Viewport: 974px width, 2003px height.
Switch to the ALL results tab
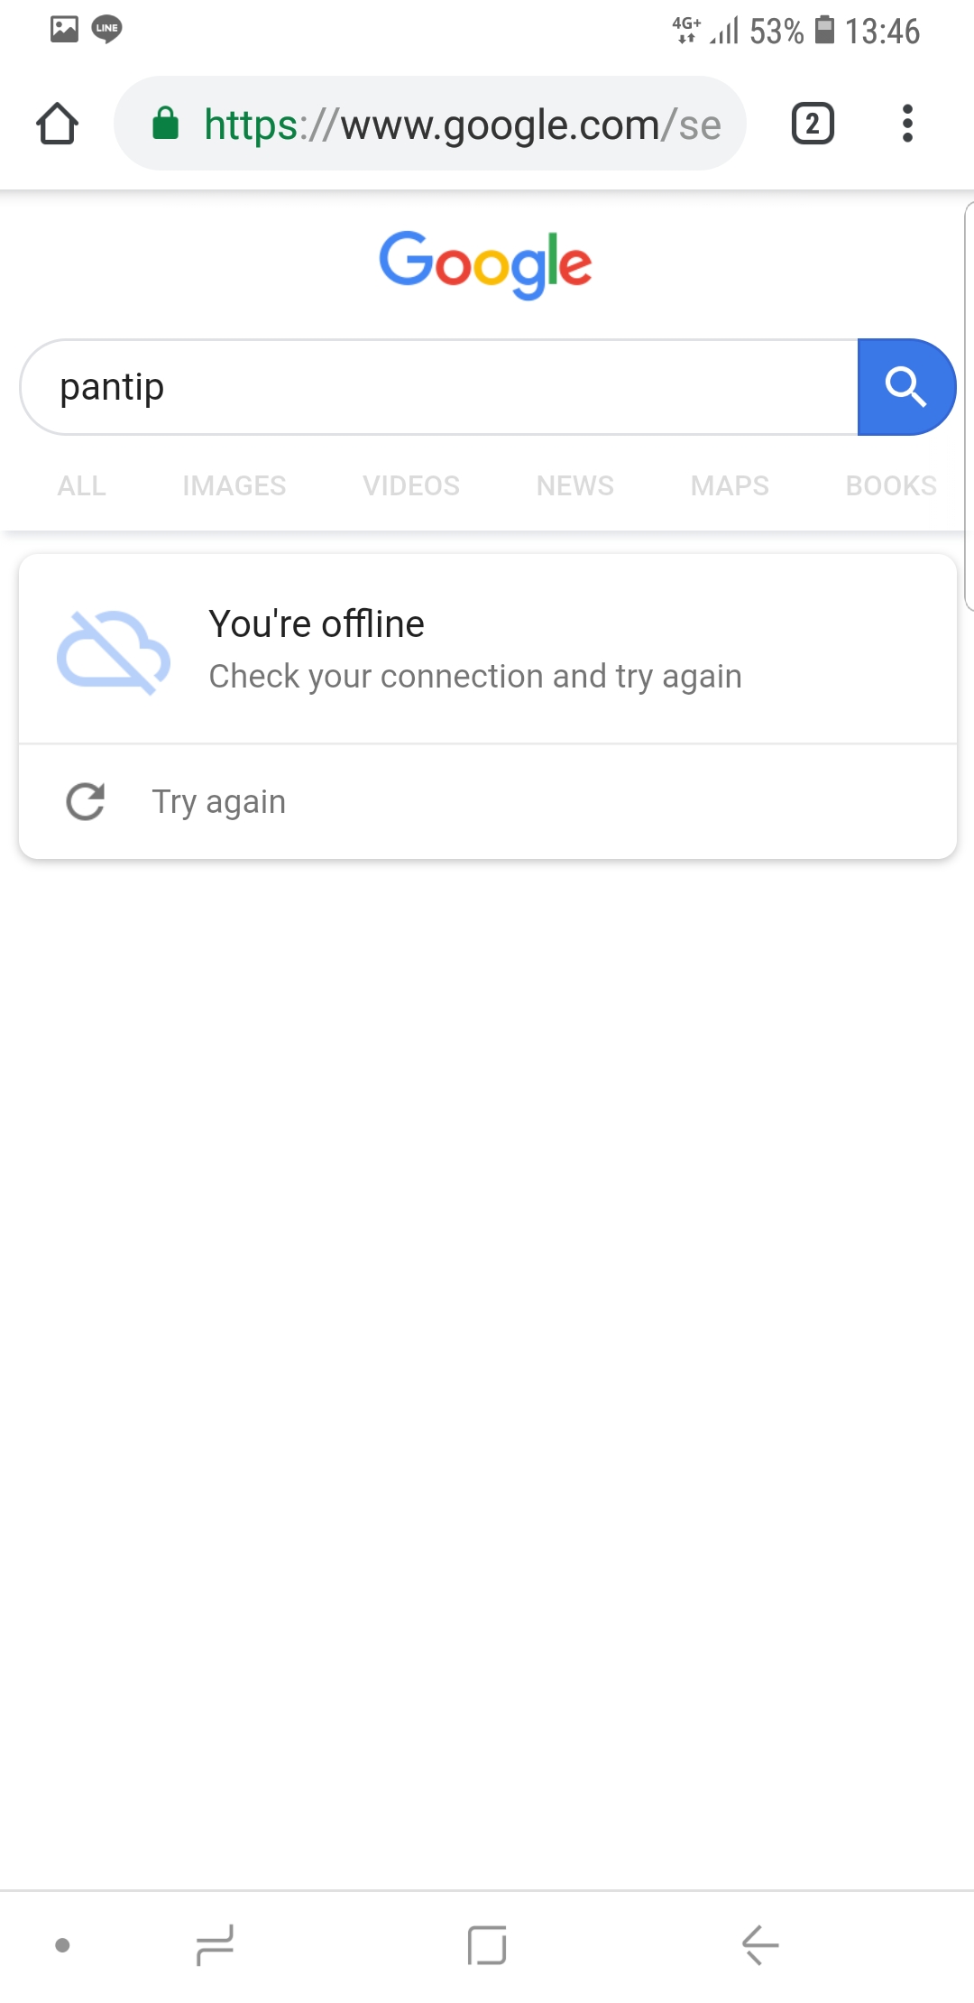tap(82, 485)
